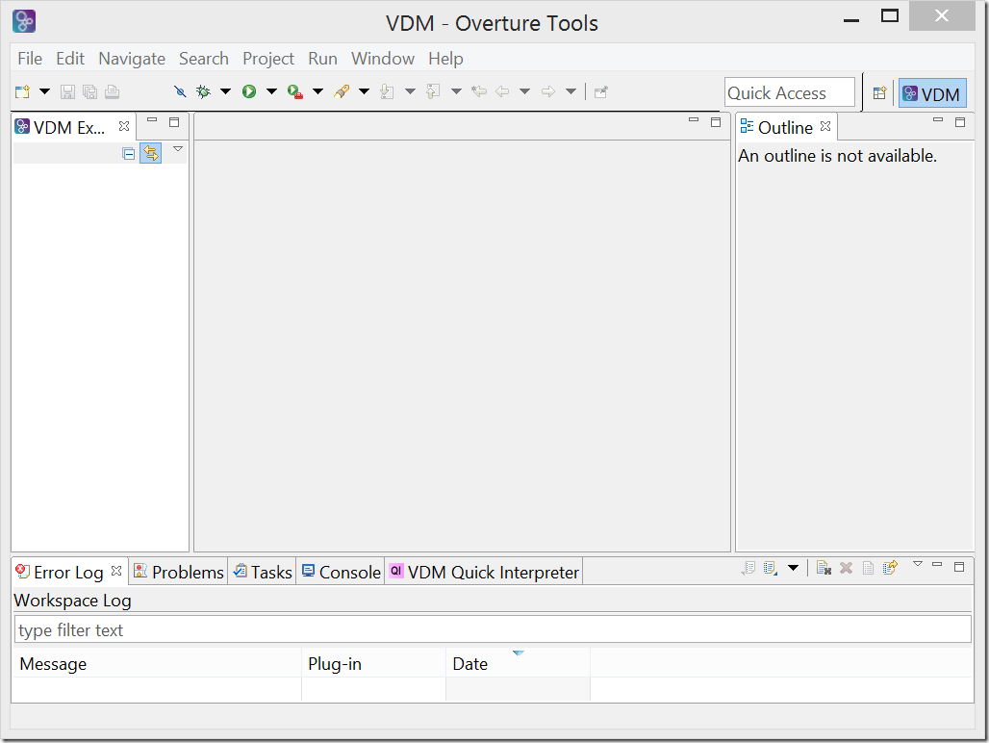The height and width of the screenshot is (743, 989).
Task: Click the Forward navigation arrow
Action: [x=548, y=92]
